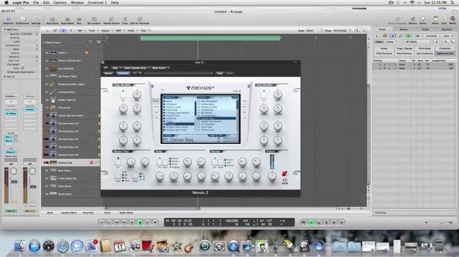Screen dimensions: 459x257
Task: Open the File menu
Action: (x=36, y=3)
